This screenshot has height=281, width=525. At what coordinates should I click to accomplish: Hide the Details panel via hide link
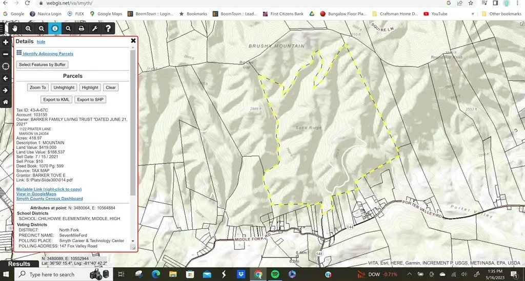(x=41, y=42)
